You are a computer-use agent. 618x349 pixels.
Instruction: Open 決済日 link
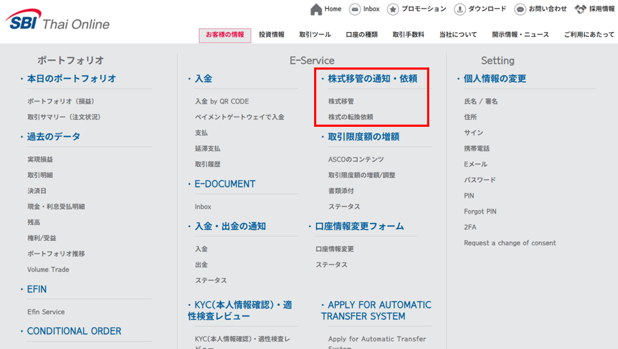coord(37,191)
